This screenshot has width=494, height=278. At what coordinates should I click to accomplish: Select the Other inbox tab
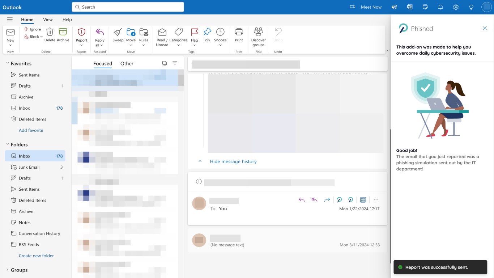[127, 63]
